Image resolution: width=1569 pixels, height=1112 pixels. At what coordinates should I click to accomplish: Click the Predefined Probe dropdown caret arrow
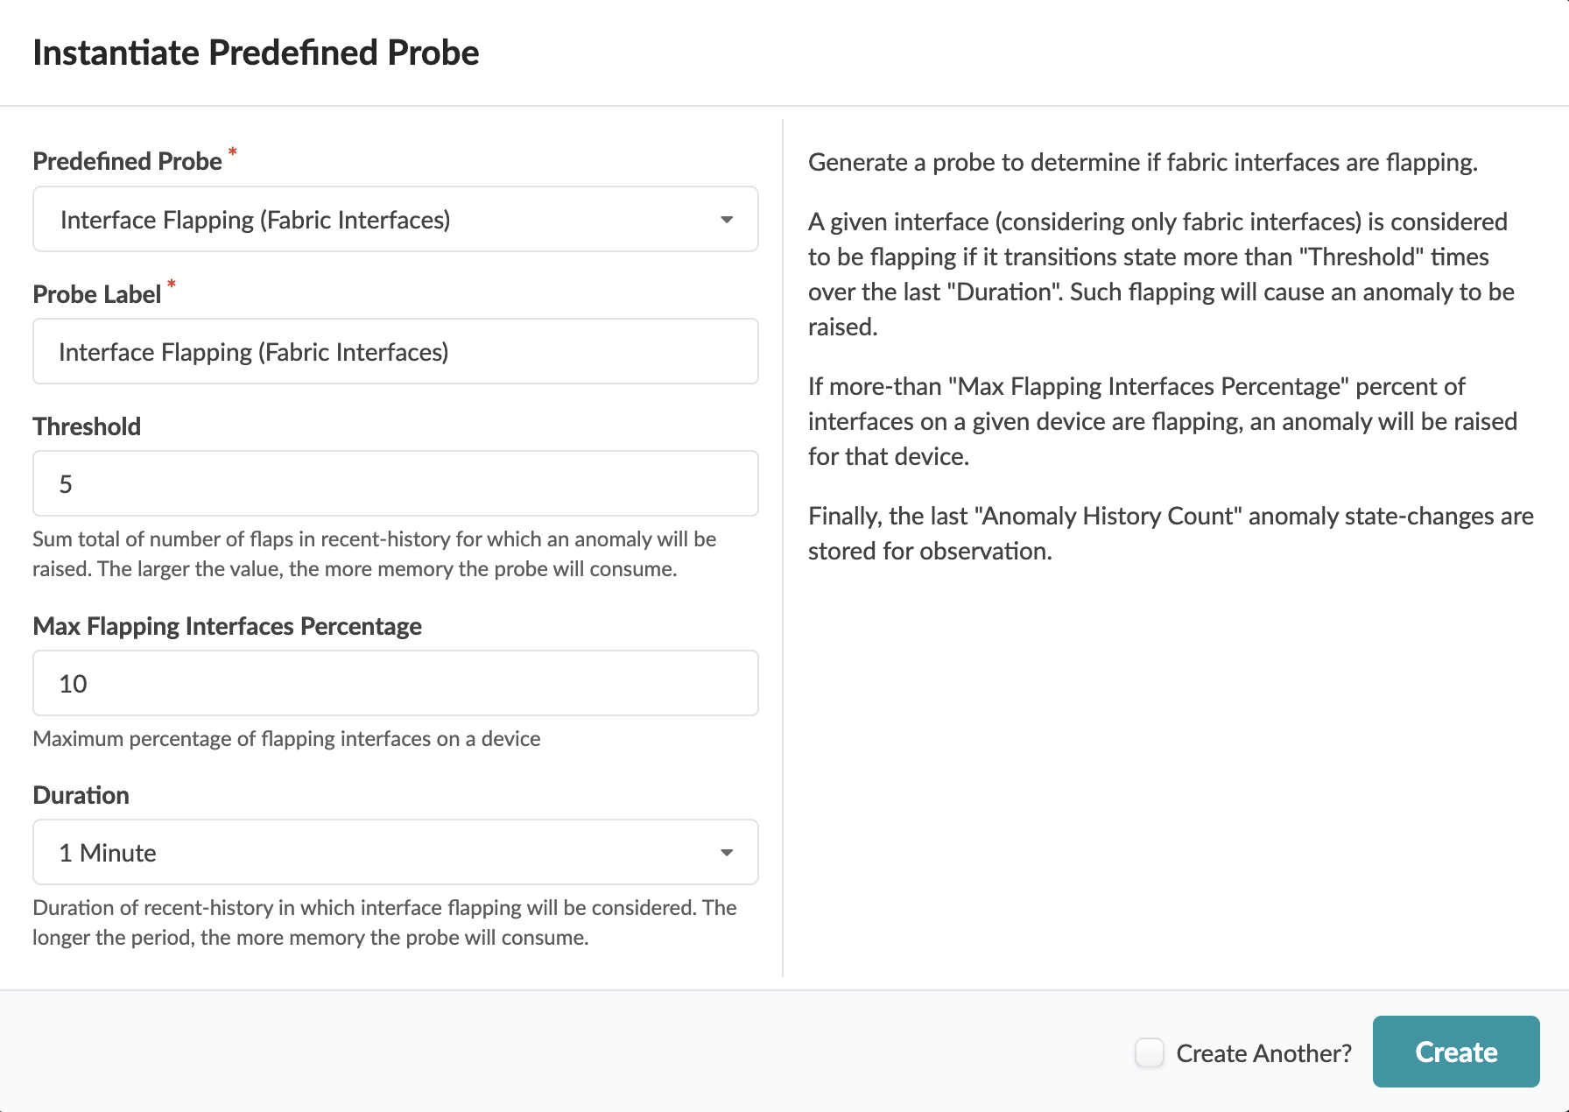pyautogui.click(x=727, y=220)
